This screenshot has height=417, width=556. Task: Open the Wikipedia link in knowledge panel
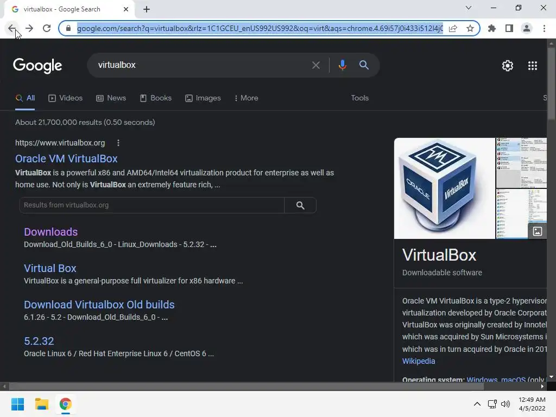[419, 361]
